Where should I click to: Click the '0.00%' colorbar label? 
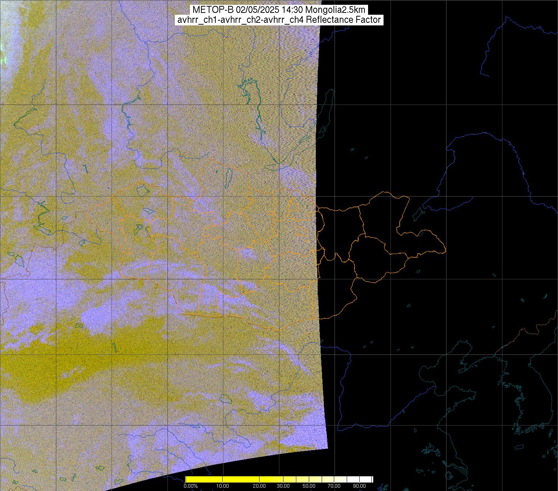(191, 486)
